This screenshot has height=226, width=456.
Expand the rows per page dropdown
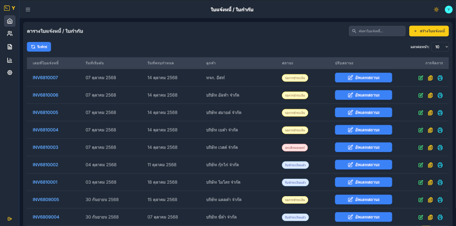pyautogui.click(x=440, y=47)
